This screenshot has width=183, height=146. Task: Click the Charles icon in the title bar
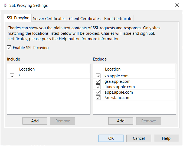[5, 5]
